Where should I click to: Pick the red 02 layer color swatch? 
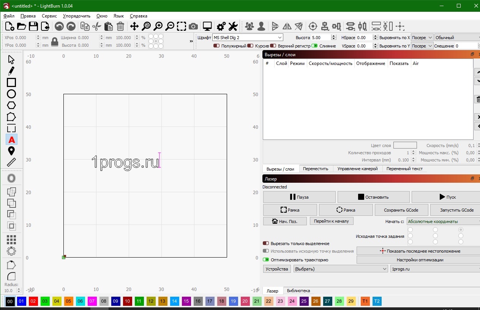tap(33, 301)
